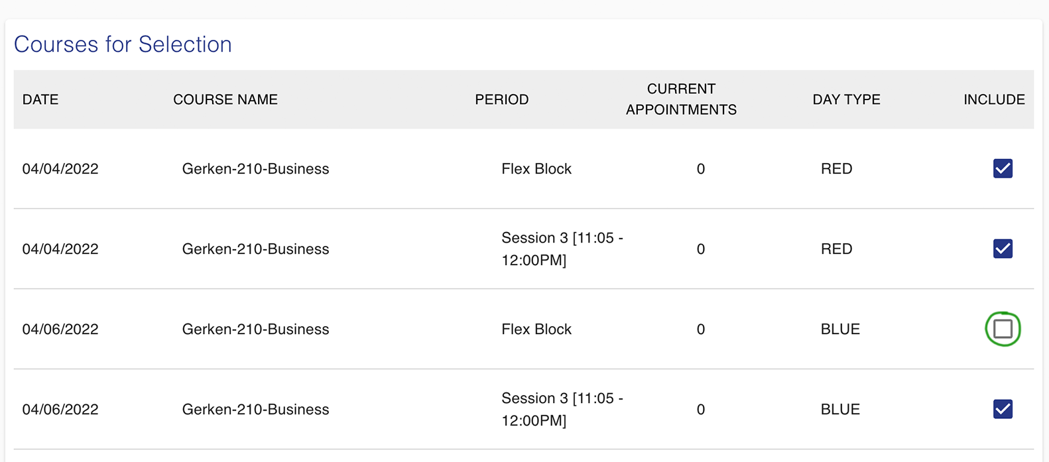Select Session 3 period on BLUE day row
The image size is (1049, 462).
pyautogui.click(x=562, y=410)
